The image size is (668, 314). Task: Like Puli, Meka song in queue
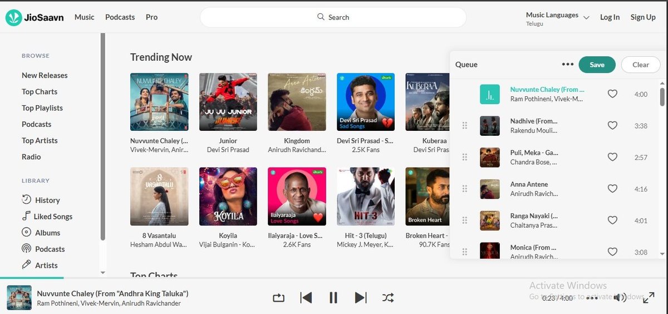click(612, 158)
